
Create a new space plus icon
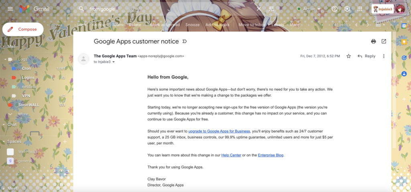pyautogui.click(x=65, y=142)
